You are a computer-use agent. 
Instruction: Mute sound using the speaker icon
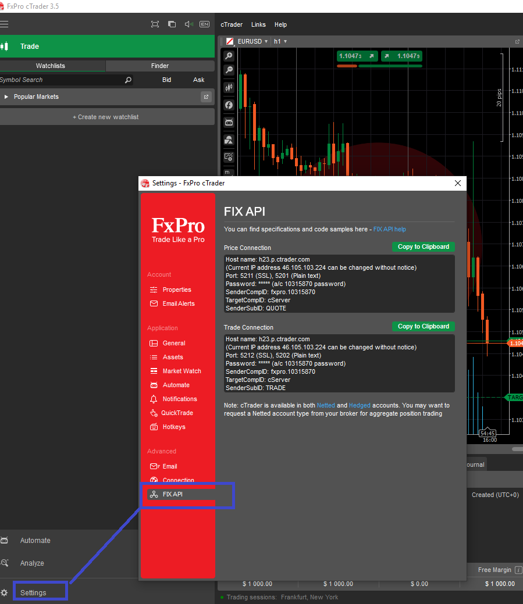[x=187, y=24]
